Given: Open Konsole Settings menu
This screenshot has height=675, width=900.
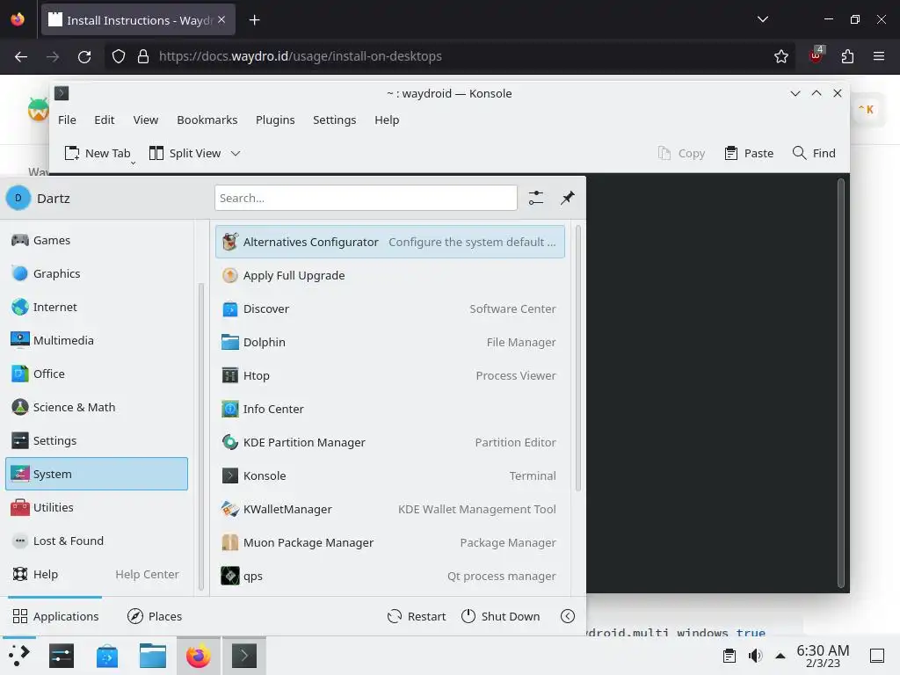Looking at the screenshot, I should click(x=334, y=120).
